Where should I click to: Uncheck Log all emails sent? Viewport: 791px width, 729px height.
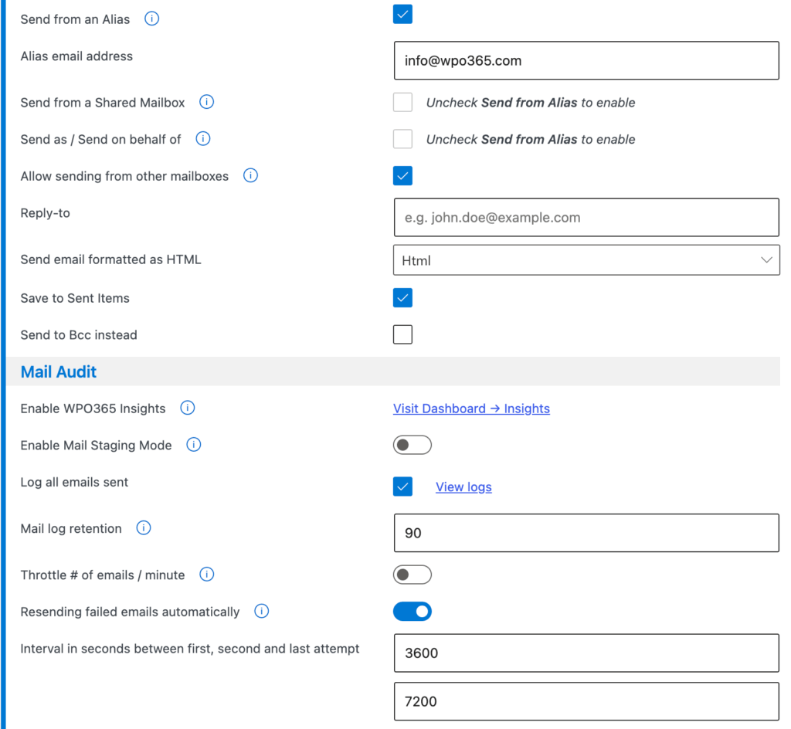[x=402, y=487]
